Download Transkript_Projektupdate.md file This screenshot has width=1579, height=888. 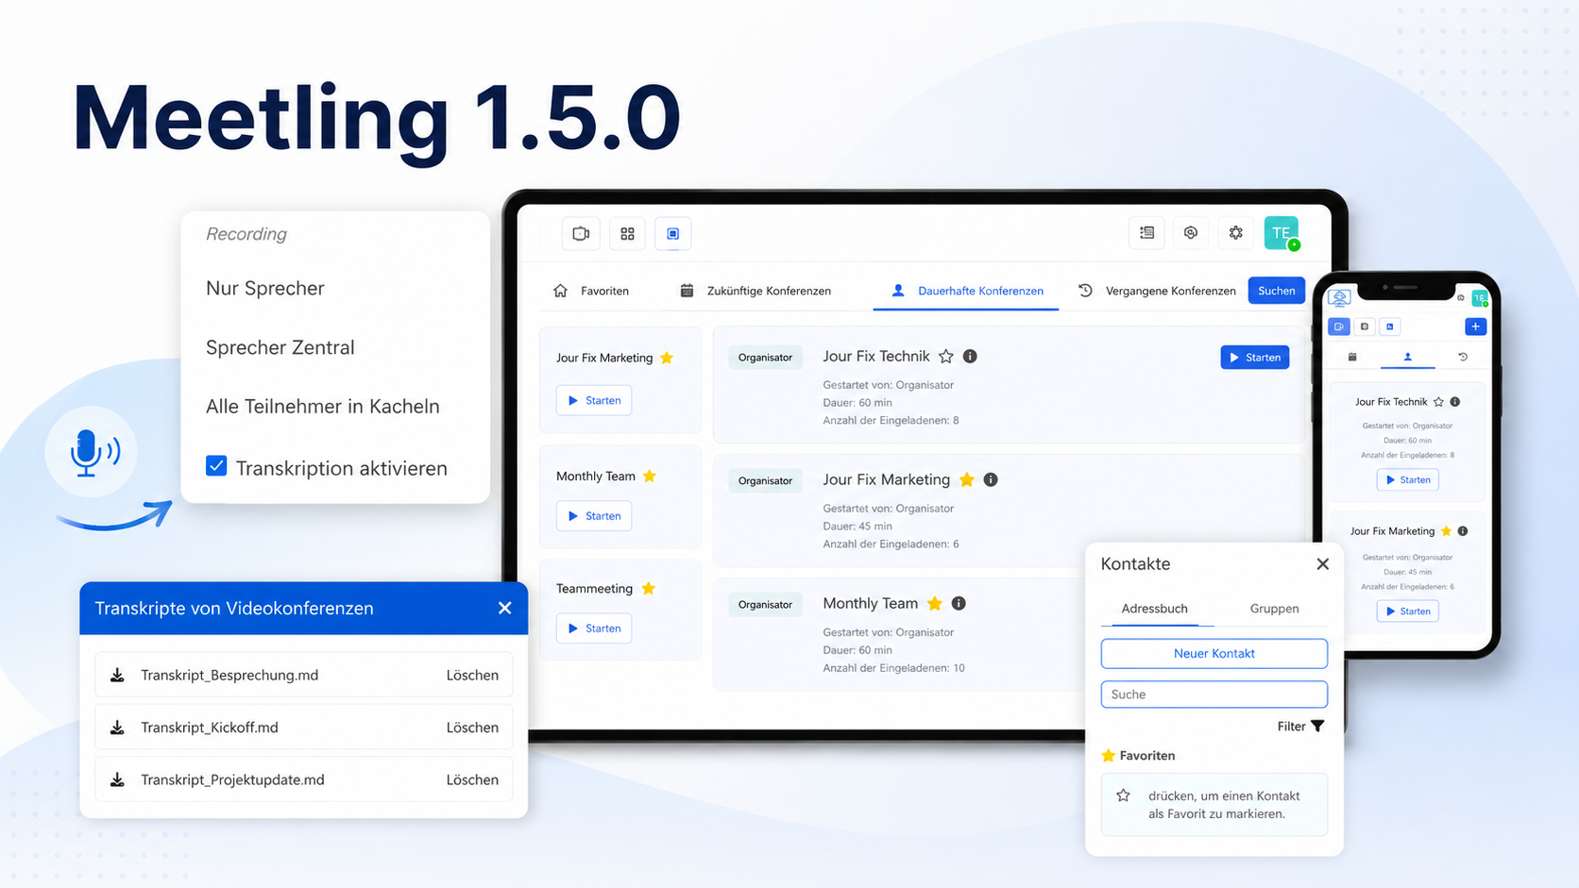coord(117,779)
